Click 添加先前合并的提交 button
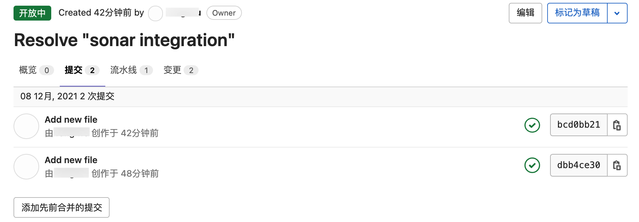 tap(62, 207)
